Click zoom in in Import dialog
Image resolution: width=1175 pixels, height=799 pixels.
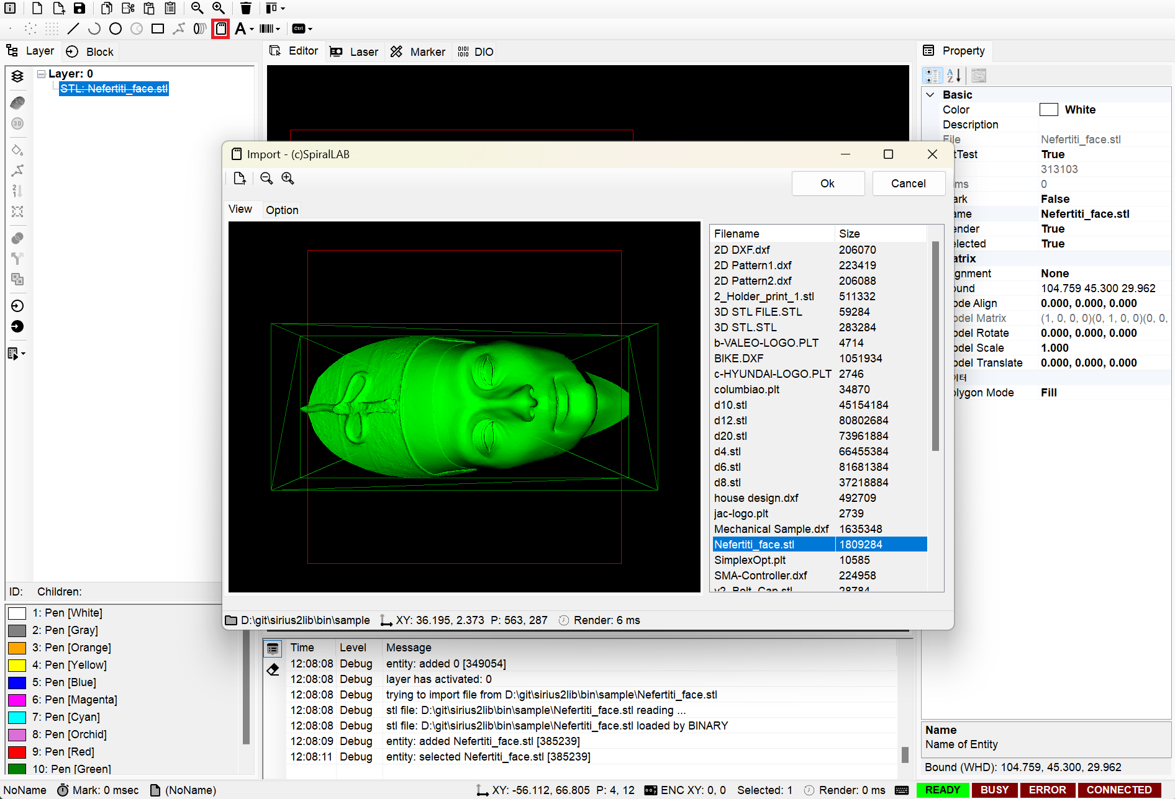click(x=288, y=179)
